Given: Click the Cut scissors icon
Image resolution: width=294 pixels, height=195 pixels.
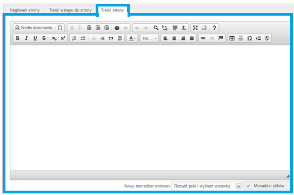Looking at the screenshot, I should point(72,28).
